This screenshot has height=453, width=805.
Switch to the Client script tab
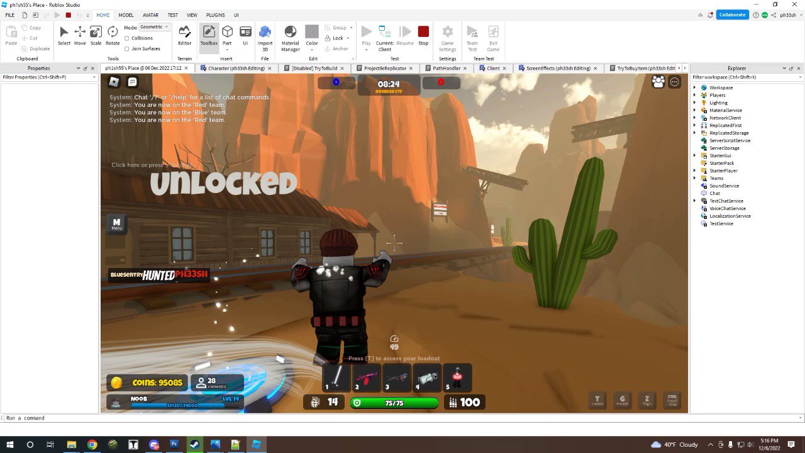point(494,68)
